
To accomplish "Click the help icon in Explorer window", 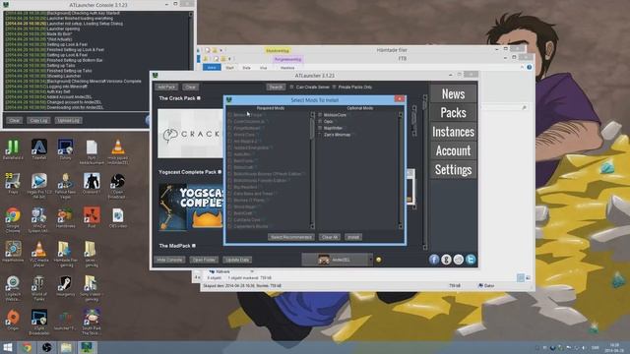I will (x=530, y=67).
